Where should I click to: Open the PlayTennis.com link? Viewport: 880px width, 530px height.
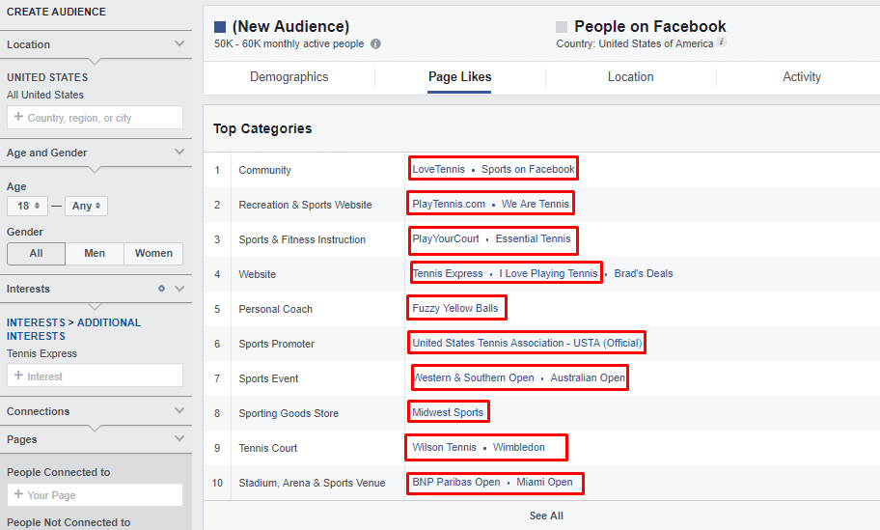pyautogui.click(x=449, y=204)
